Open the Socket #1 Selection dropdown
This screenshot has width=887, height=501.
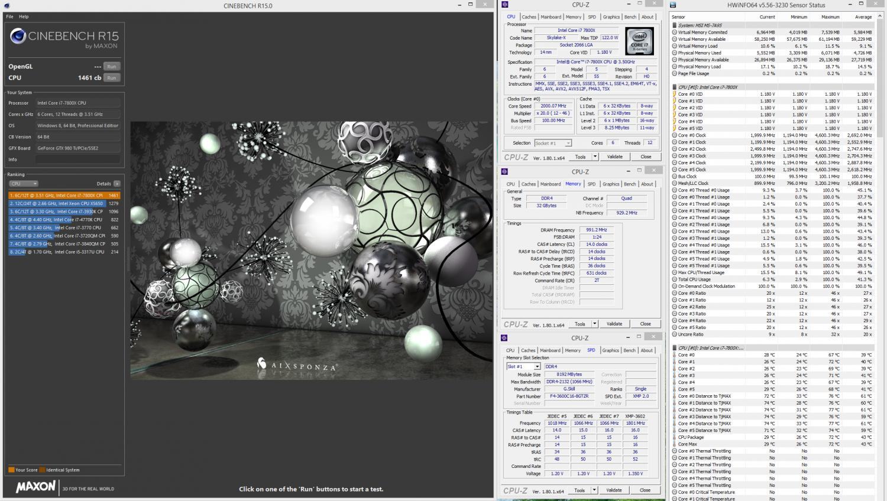(568, 143)
